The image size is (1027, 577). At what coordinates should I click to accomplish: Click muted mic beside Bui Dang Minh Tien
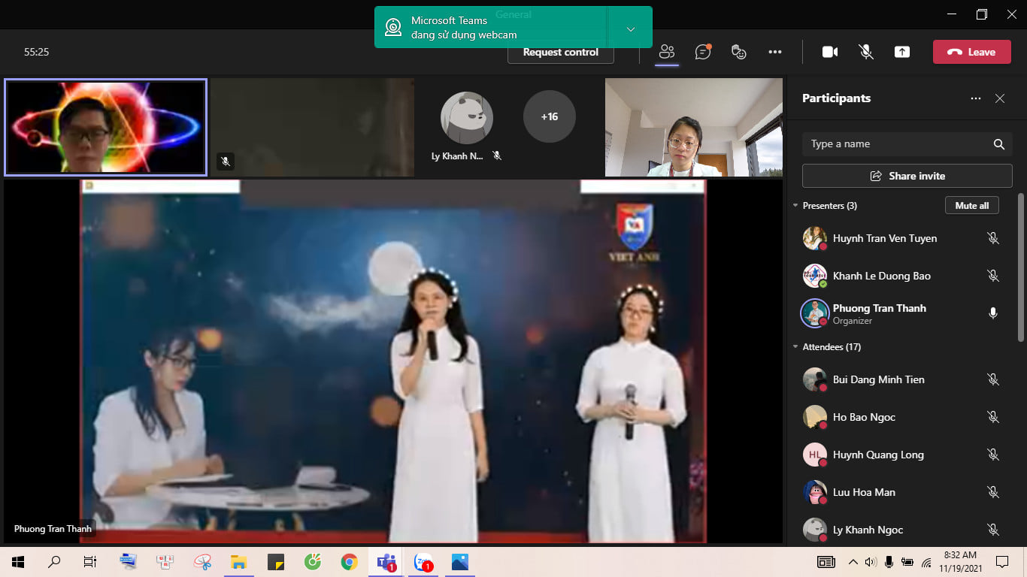tap(993, 379)
